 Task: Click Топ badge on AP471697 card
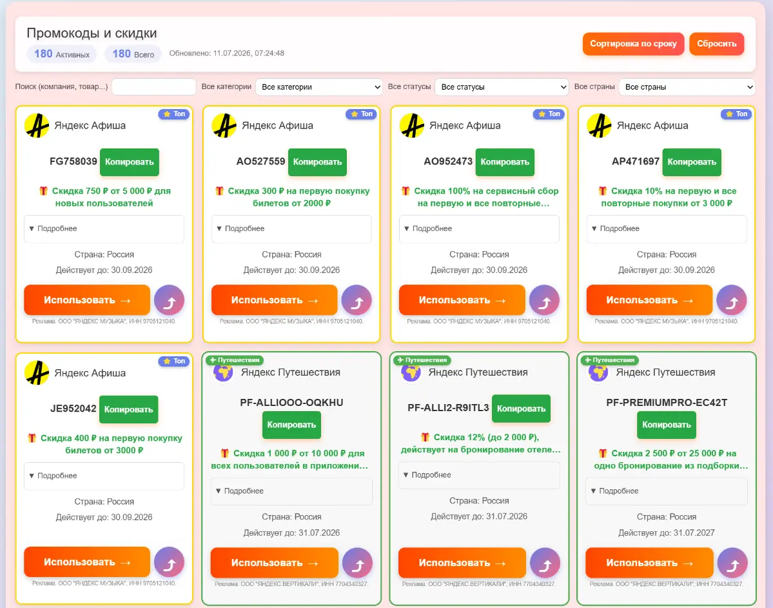736,114
